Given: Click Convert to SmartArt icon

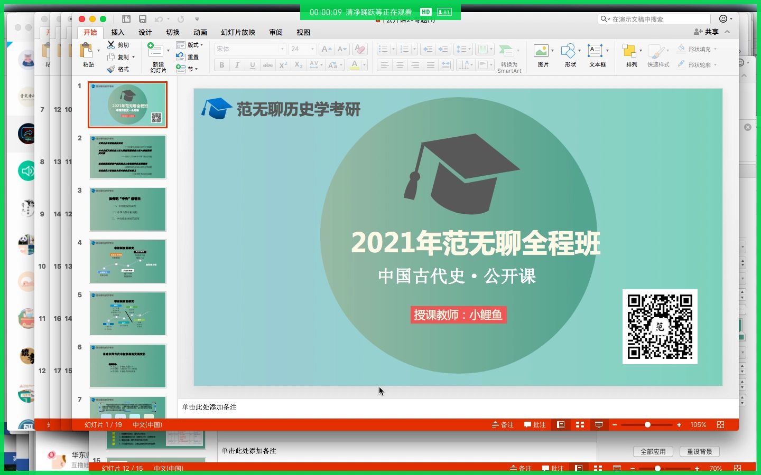Looking at the screenshot, I should click(506, 51).
